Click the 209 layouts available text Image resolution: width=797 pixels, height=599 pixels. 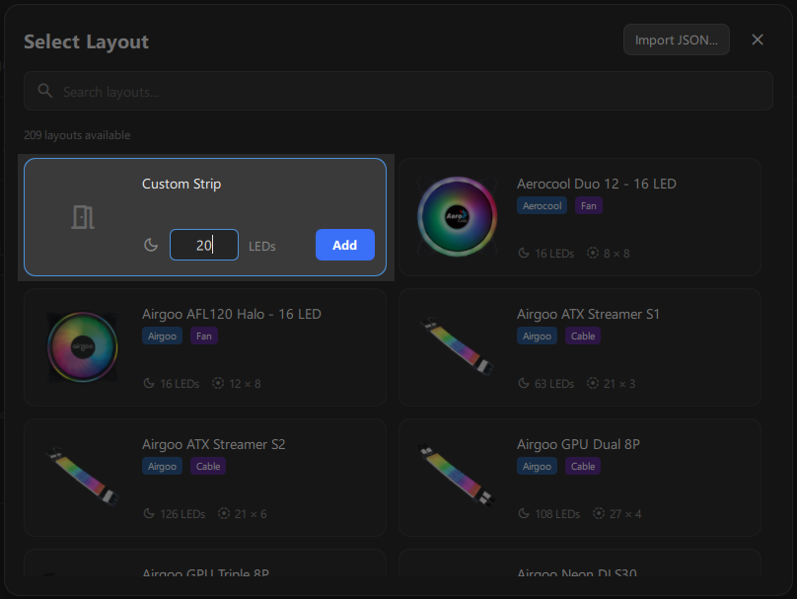pyautogui.click(x=77, y=135)
